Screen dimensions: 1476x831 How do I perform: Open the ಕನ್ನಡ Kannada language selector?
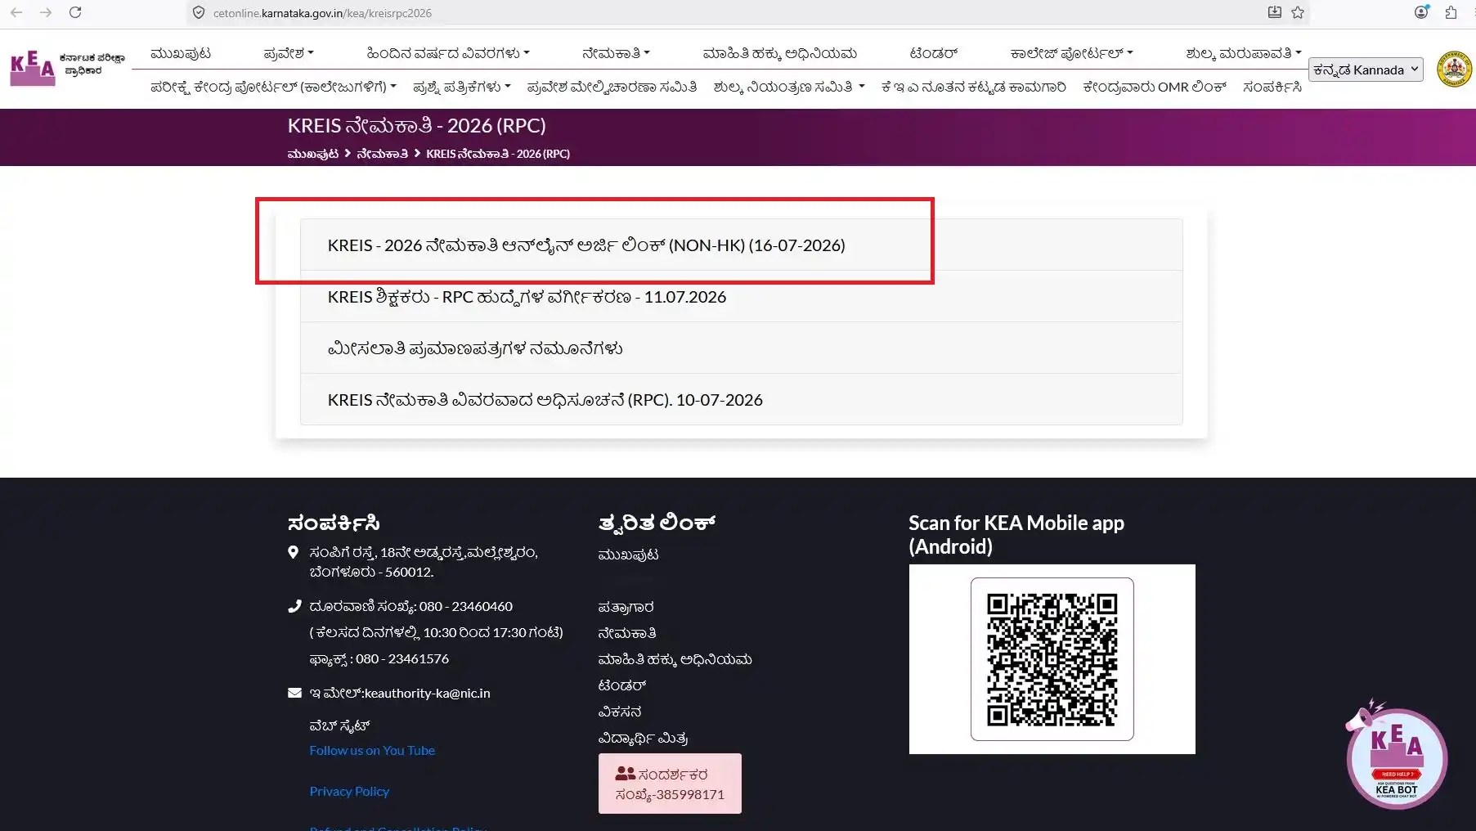[1366, 70]
